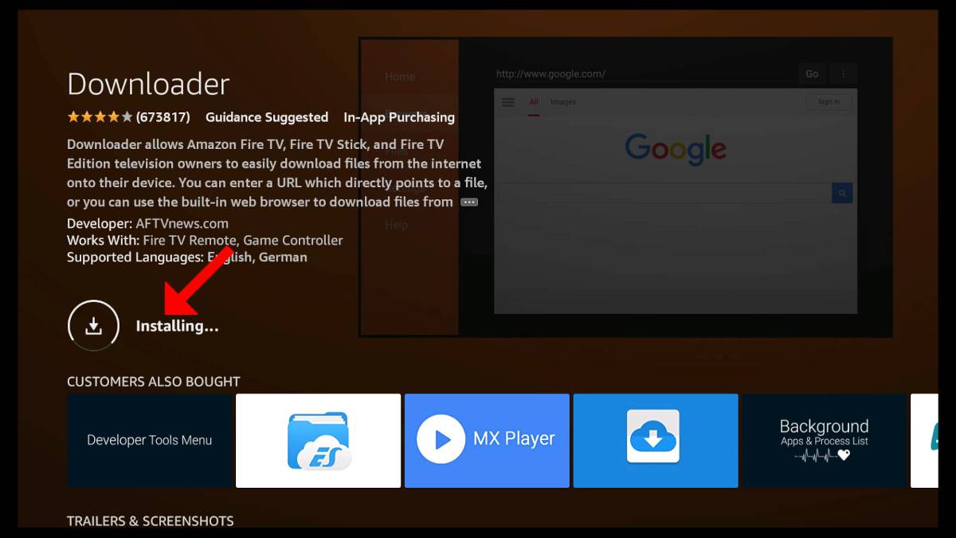
Task: Open the Background Apps & Process List tile
Action: pyautogui.click(x=825, y=440)
